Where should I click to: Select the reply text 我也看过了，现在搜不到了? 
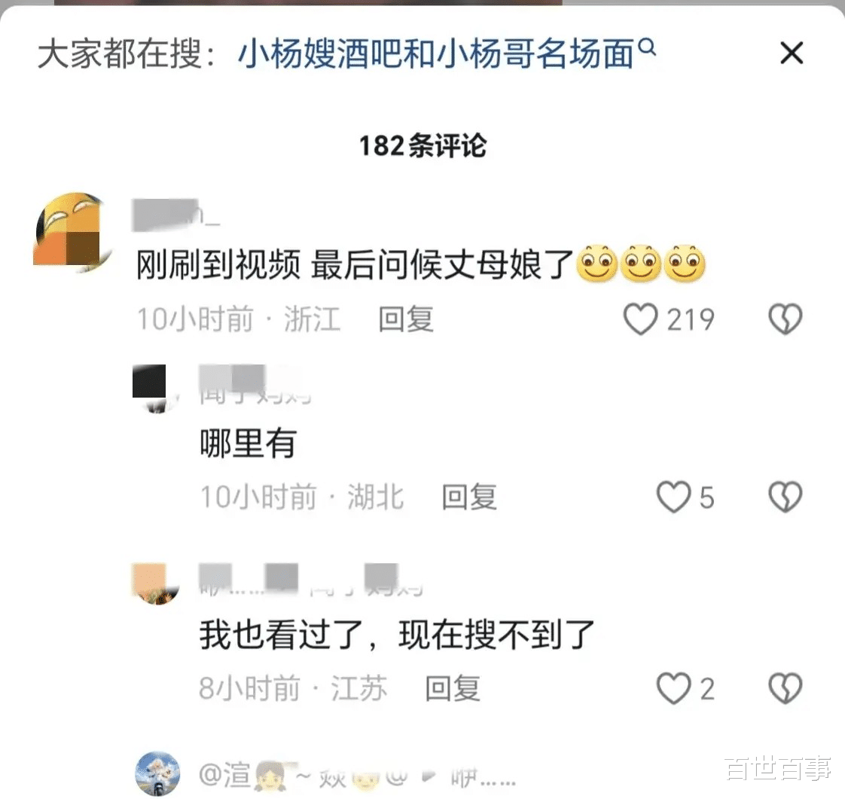click(x=397, y=634)
